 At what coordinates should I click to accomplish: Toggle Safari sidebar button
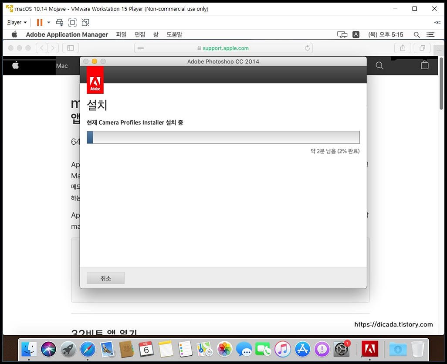tap(71, 48)
